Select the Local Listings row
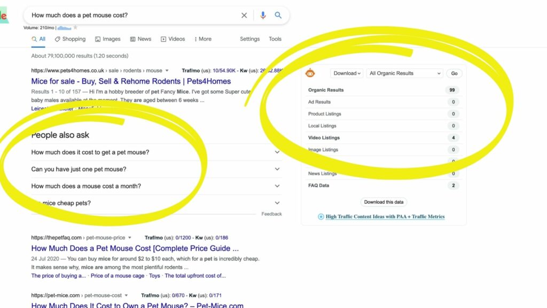 (x=384, y=126)
